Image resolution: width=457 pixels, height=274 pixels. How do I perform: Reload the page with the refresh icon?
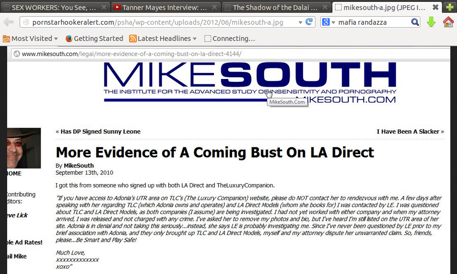point(309,22)
